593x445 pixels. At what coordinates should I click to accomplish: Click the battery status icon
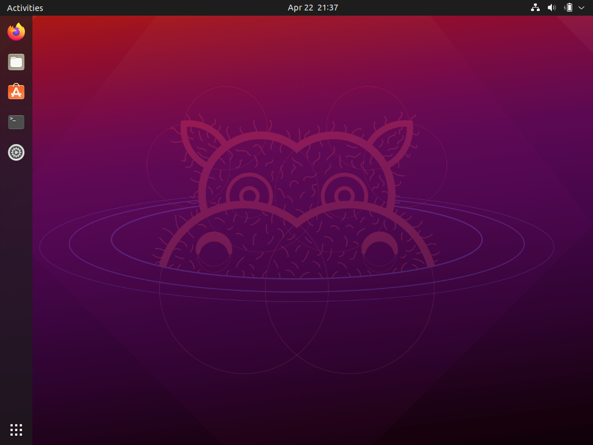coord(568,8)
